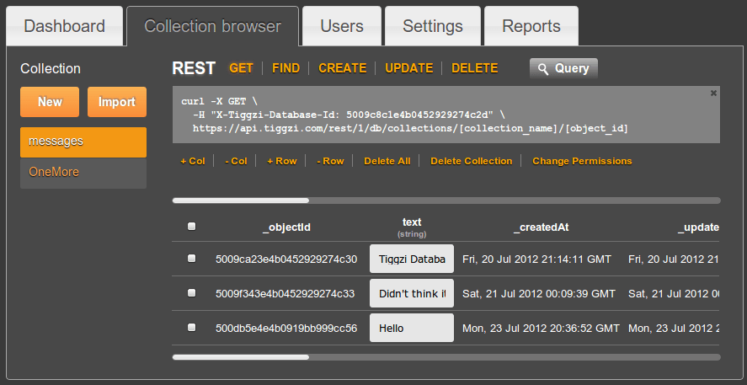Open Change Permissions
This screenshot has width=747, height=385.
coord(582,161)
